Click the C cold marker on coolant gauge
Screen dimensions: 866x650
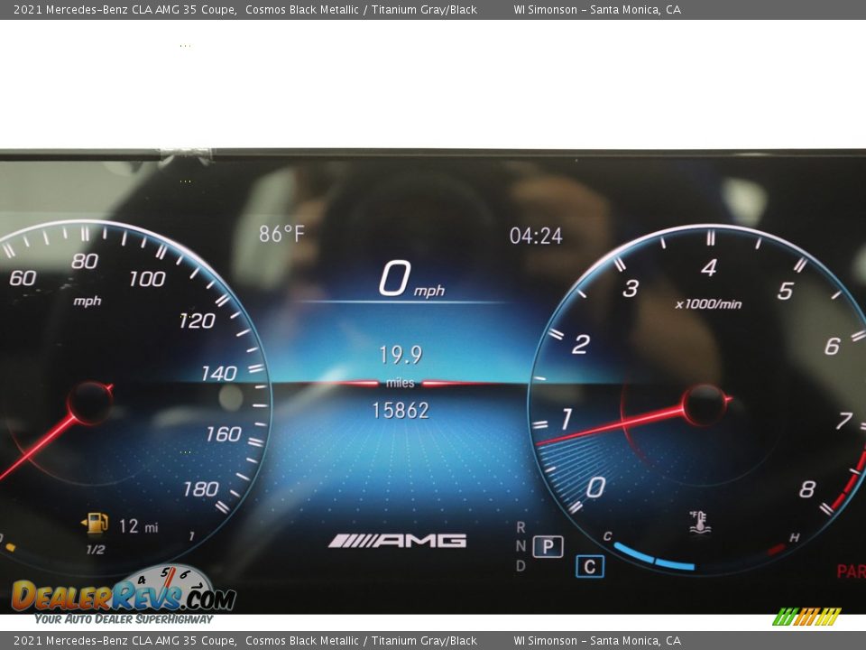[x=607, y=535]
